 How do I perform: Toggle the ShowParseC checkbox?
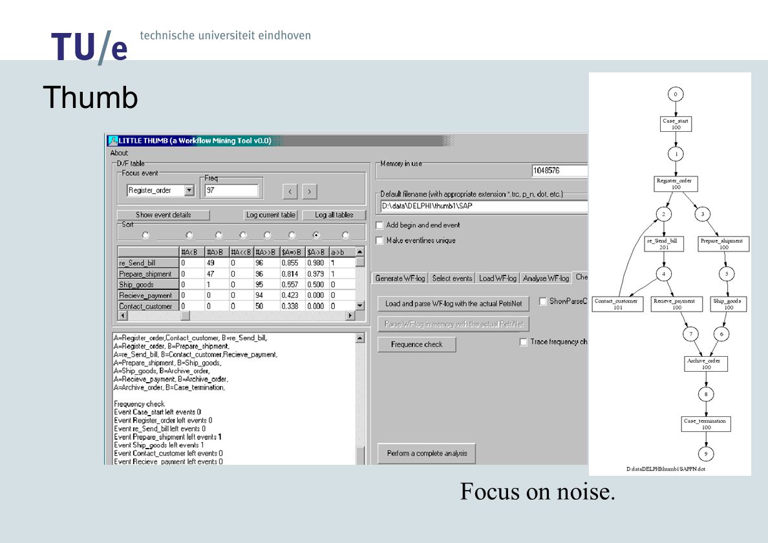coord(542,302)
